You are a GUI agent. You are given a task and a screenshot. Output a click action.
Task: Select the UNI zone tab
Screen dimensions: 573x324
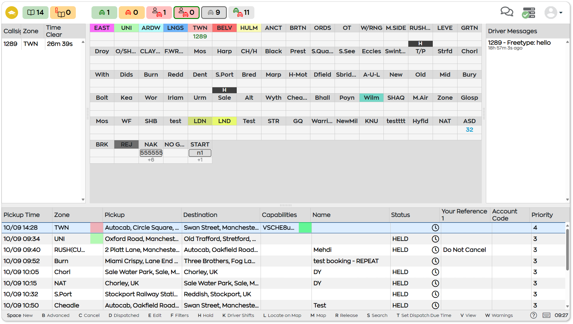tap(126, 28)
